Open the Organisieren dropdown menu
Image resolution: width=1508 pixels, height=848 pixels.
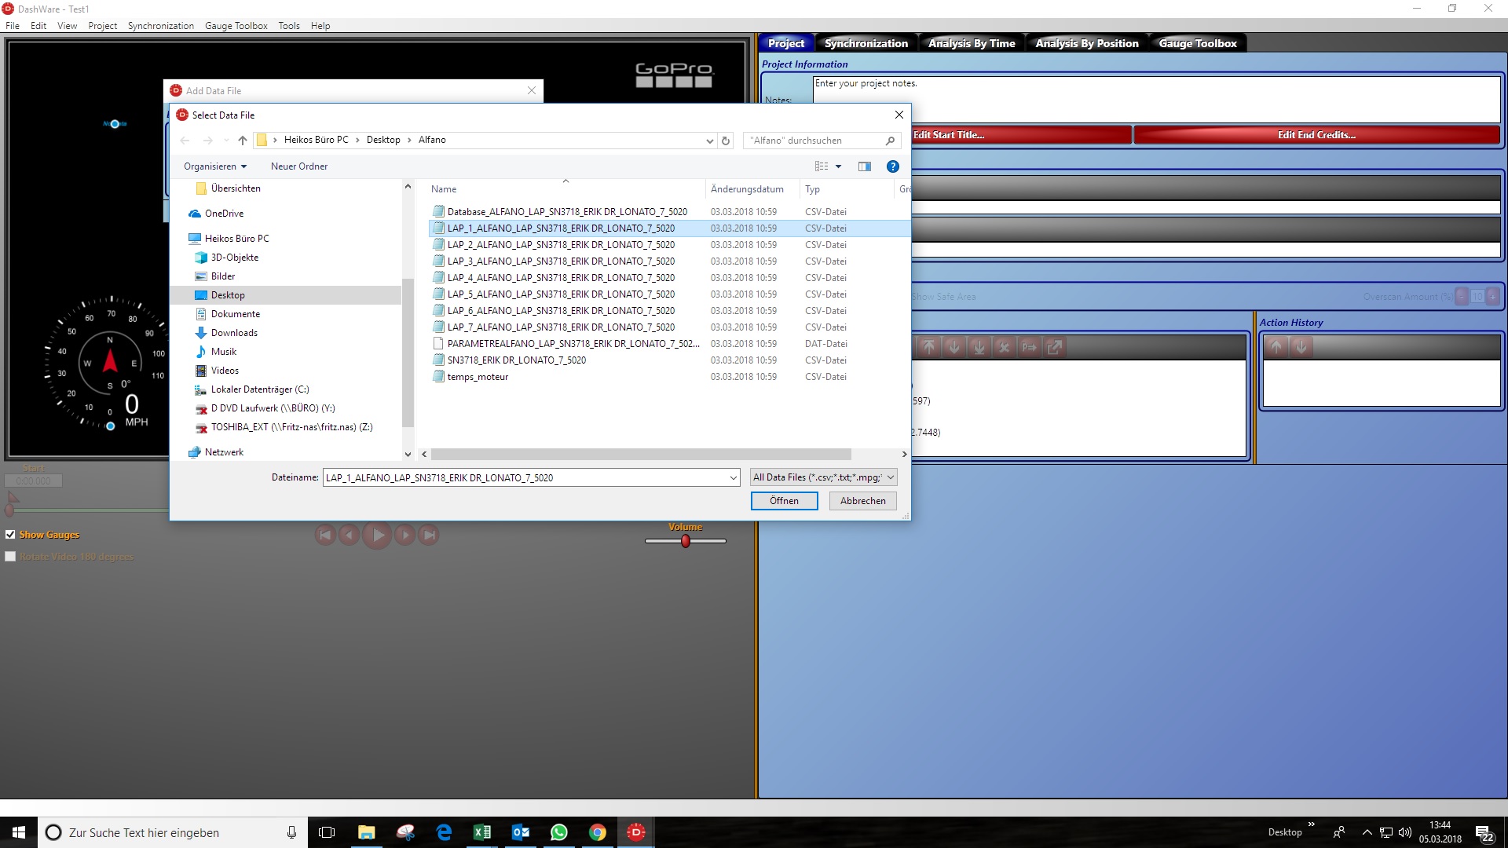point(215,166)
